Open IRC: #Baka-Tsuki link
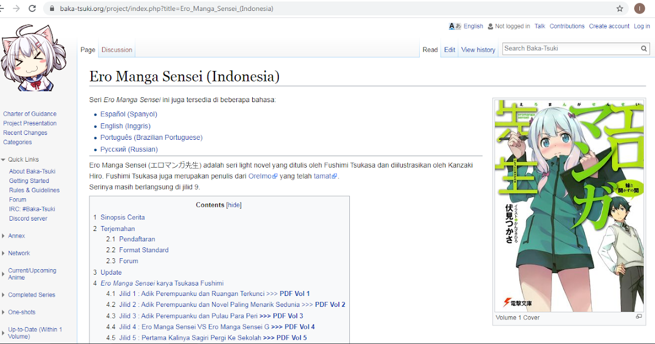The image size is (655, 344). point(32,209)
